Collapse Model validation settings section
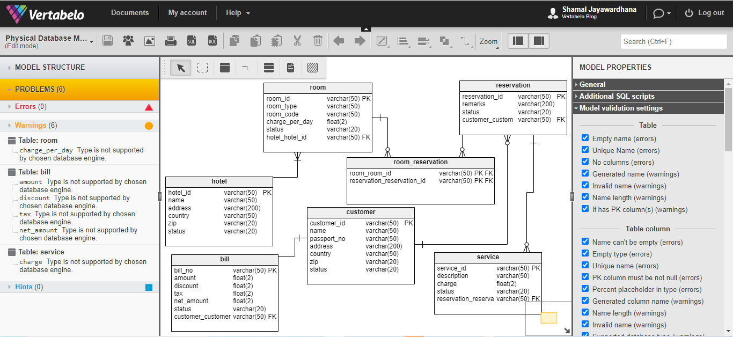Image resolution: width=733 pixels, height=337 pixels. tap(649, 108)
